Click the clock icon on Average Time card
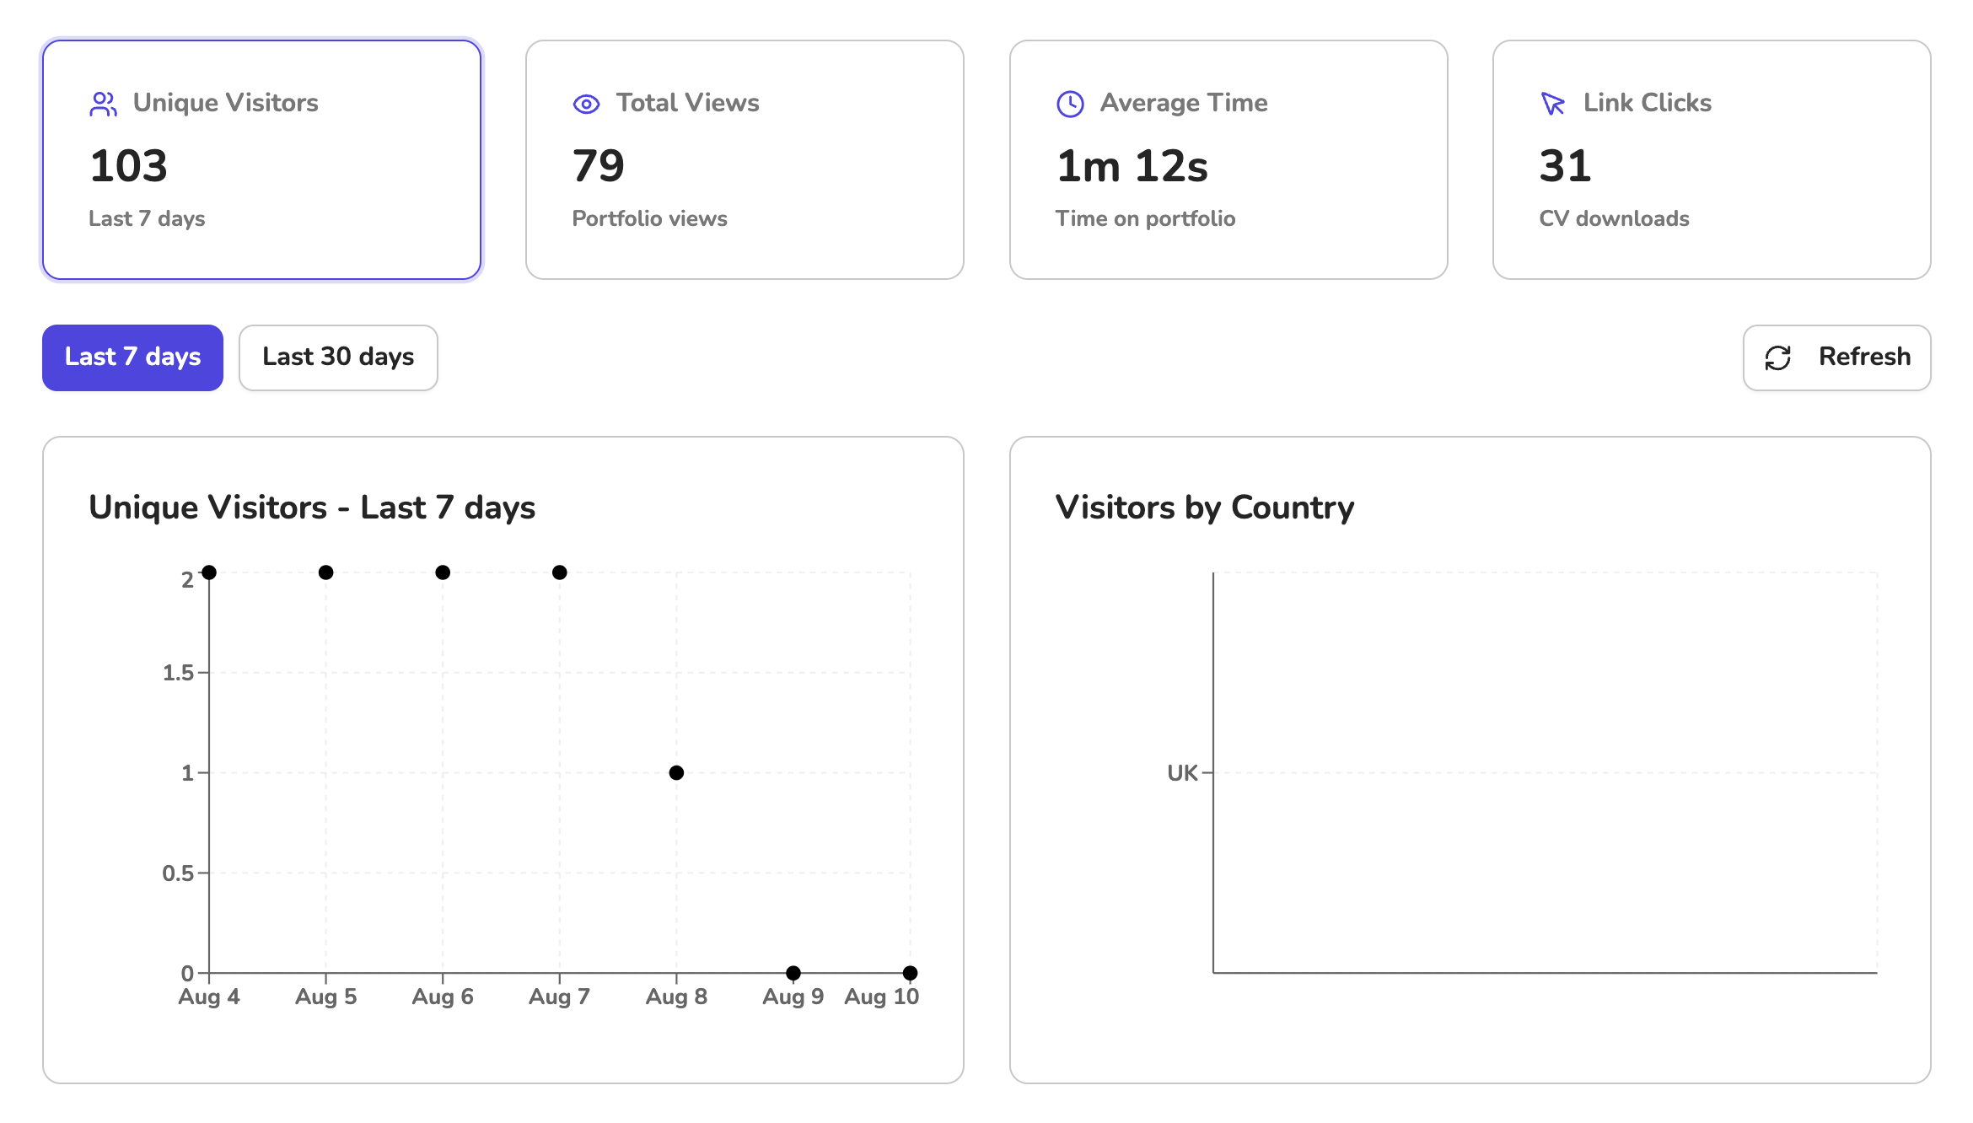Image resolution: width=1973 pixels, height=1123 pixels. point(1069,103)
